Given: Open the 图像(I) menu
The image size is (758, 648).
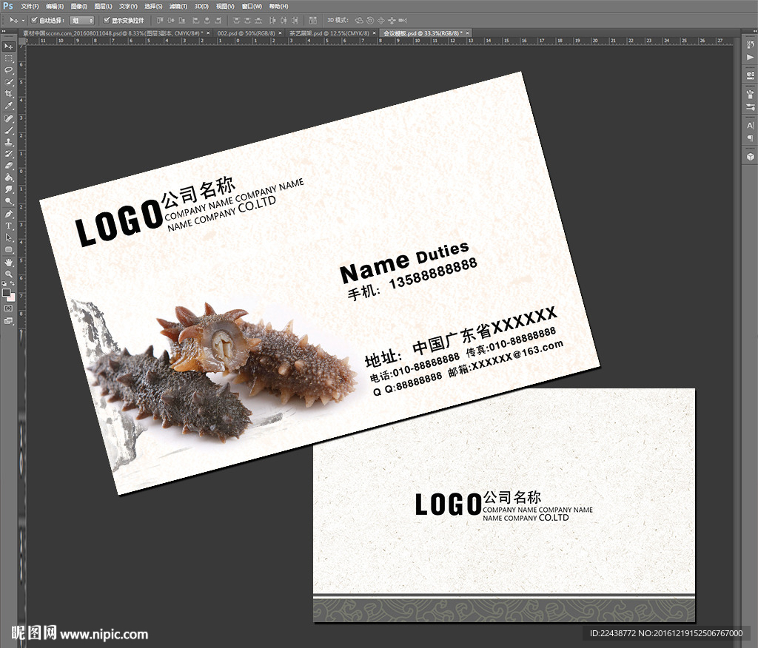Looking at the screenshot, I should (78, 6).
